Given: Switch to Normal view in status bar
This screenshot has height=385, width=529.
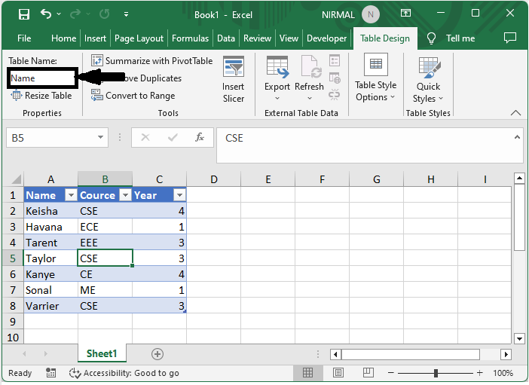Looking at the screenshot, I should coord(307,373).
